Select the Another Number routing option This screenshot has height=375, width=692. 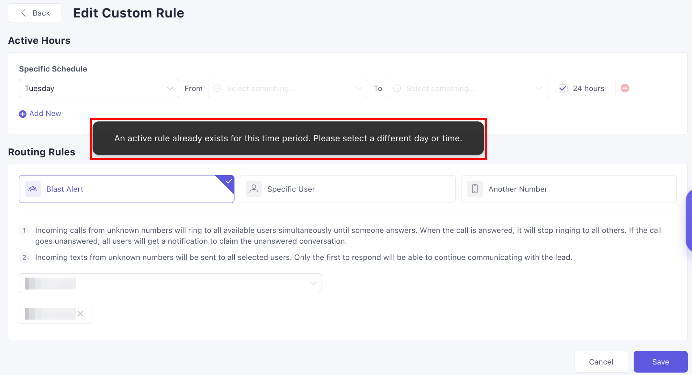pos(568,189)
